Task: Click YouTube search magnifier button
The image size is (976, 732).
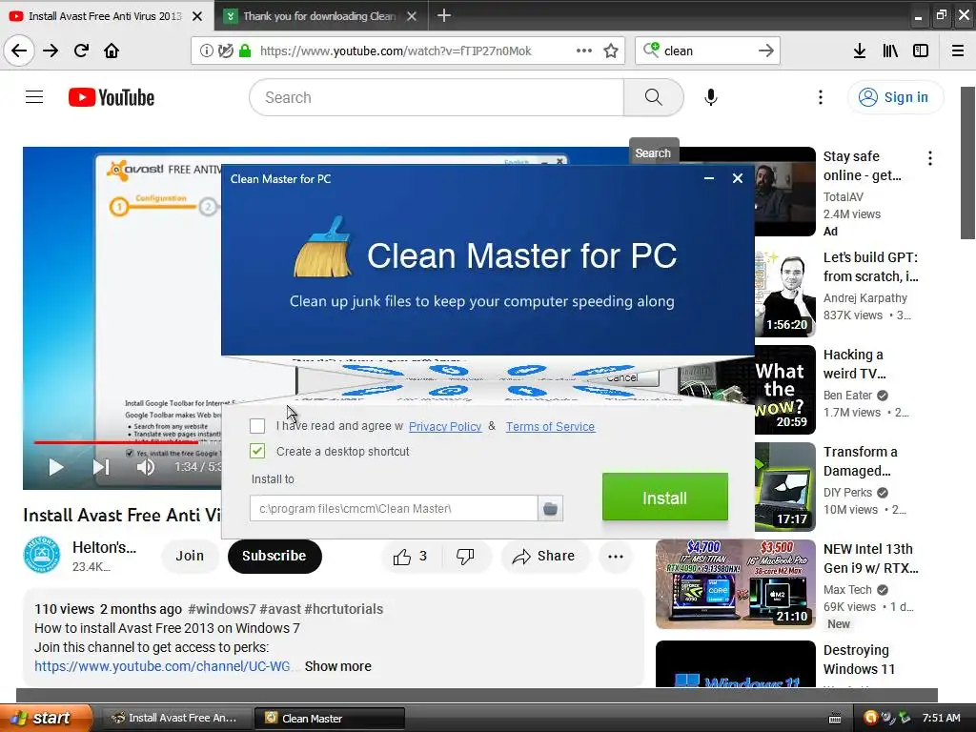Action: (x=654, y=97)
